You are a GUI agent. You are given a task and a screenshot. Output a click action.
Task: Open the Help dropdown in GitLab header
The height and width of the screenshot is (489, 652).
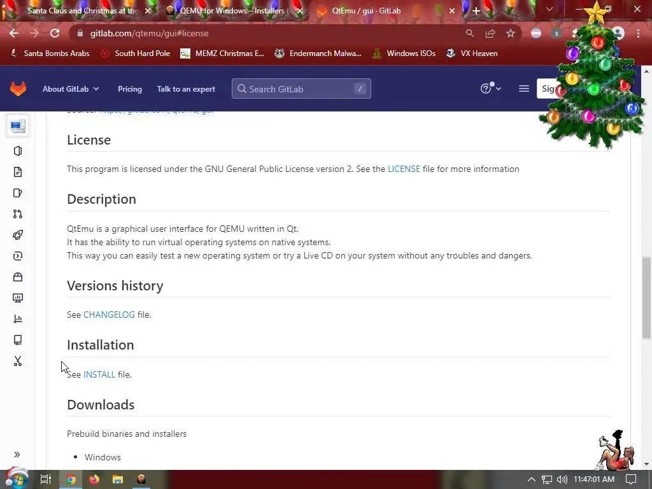491,88
